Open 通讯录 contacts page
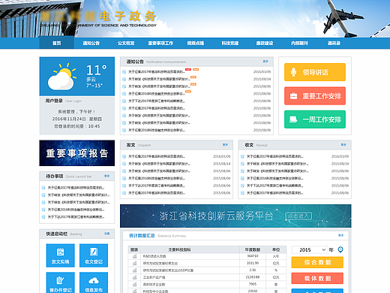 tap(334, 43)
